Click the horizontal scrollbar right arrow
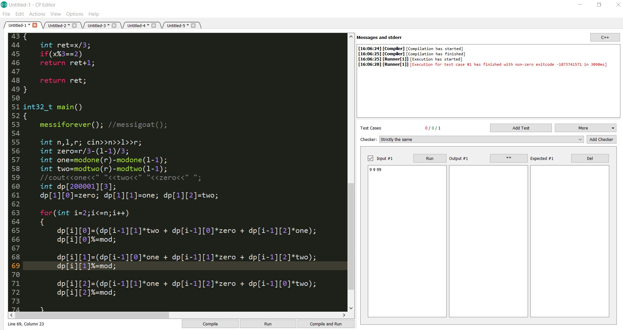This screenshot has height=330, width=623. click(x=344, y=315)
